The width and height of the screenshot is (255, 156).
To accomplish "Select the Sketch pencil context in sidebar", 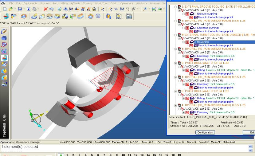I will 4,31.
